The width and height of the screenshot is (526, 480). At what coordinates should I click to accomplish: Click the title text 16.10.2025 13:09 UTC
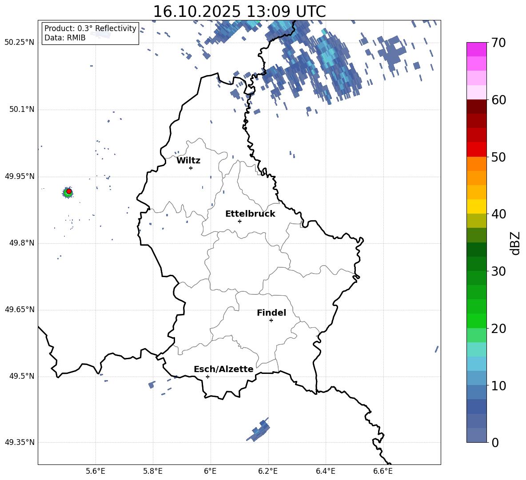point(239,12)
